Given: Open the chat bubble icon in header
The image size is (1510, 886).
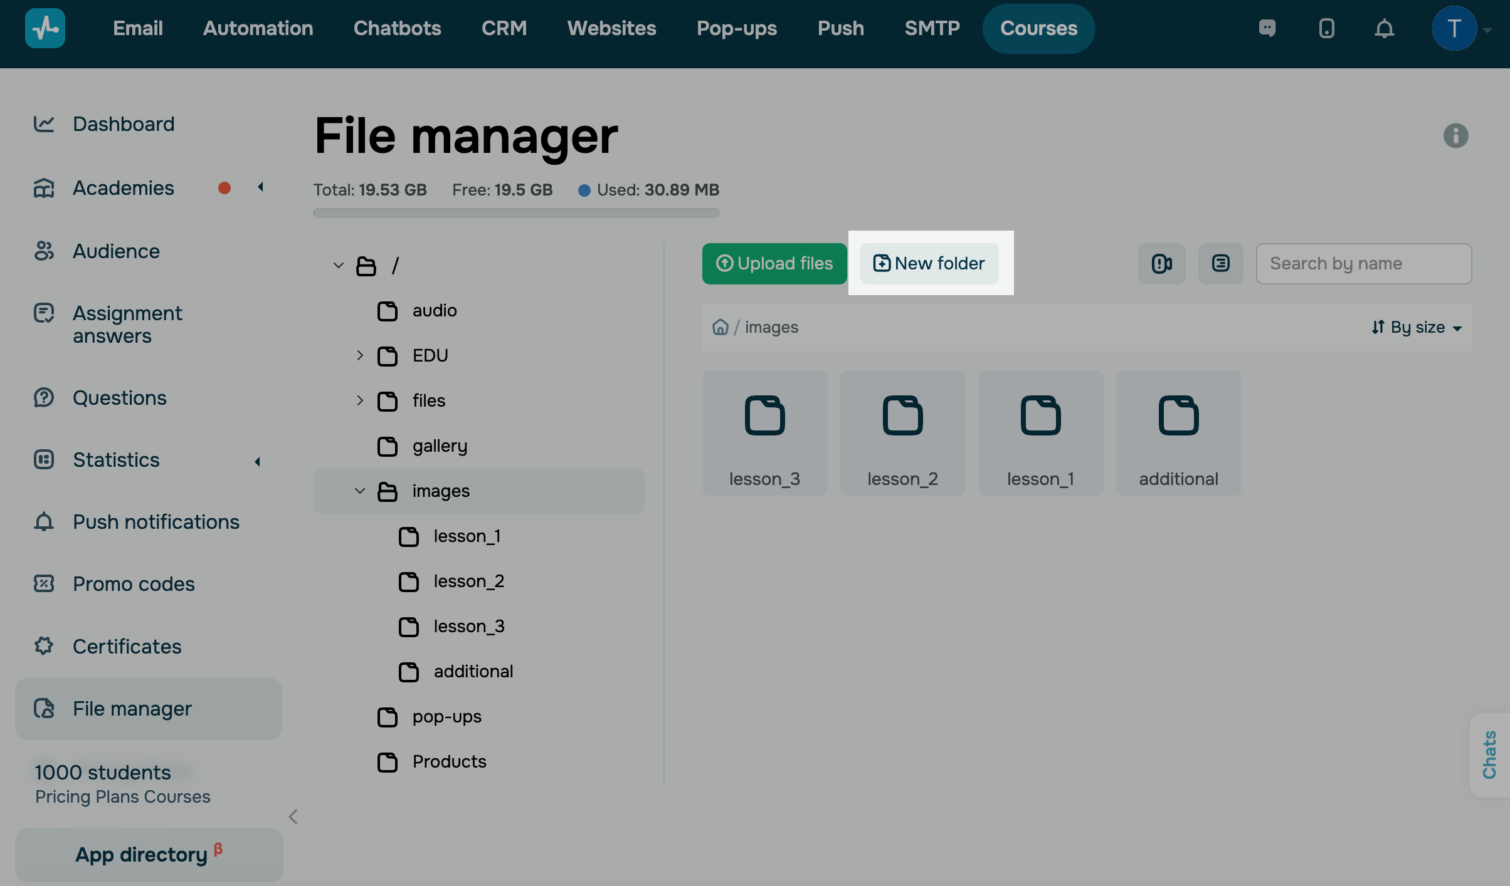Looking at the screenshot, I should pyautogui.click(x=1267, y=28).
